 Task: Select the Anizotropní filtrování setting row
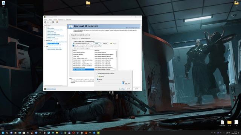(95, 54)
